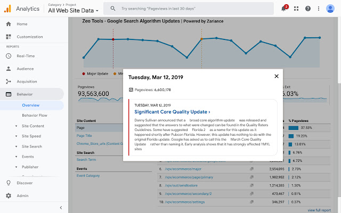Select the Overview menu item
The height and width of the screenshot is (213, 341).
(x=31, y=105)
